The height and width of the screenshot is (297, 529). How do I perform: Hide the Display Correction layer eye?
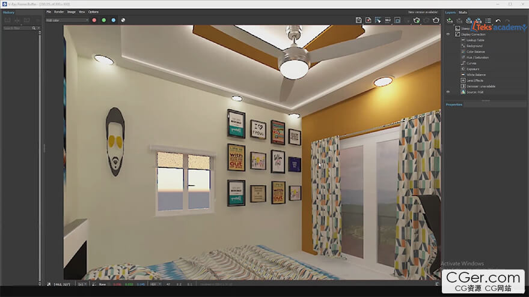coord(448,34)
